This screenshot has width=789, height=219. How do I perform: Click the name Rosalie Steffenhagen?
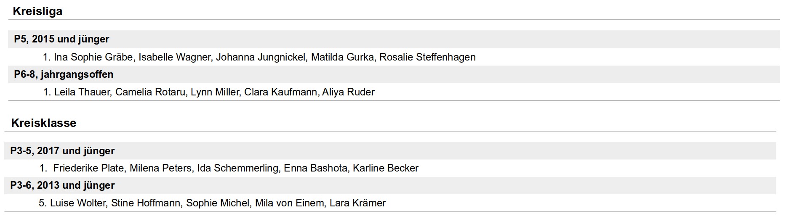pyautogui.click(x=427, y=57)
